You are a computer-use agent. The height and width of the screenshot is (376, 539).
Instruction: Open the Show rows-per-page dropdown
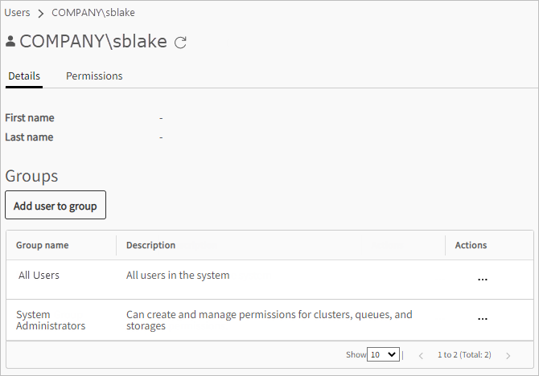click(383, 354)
